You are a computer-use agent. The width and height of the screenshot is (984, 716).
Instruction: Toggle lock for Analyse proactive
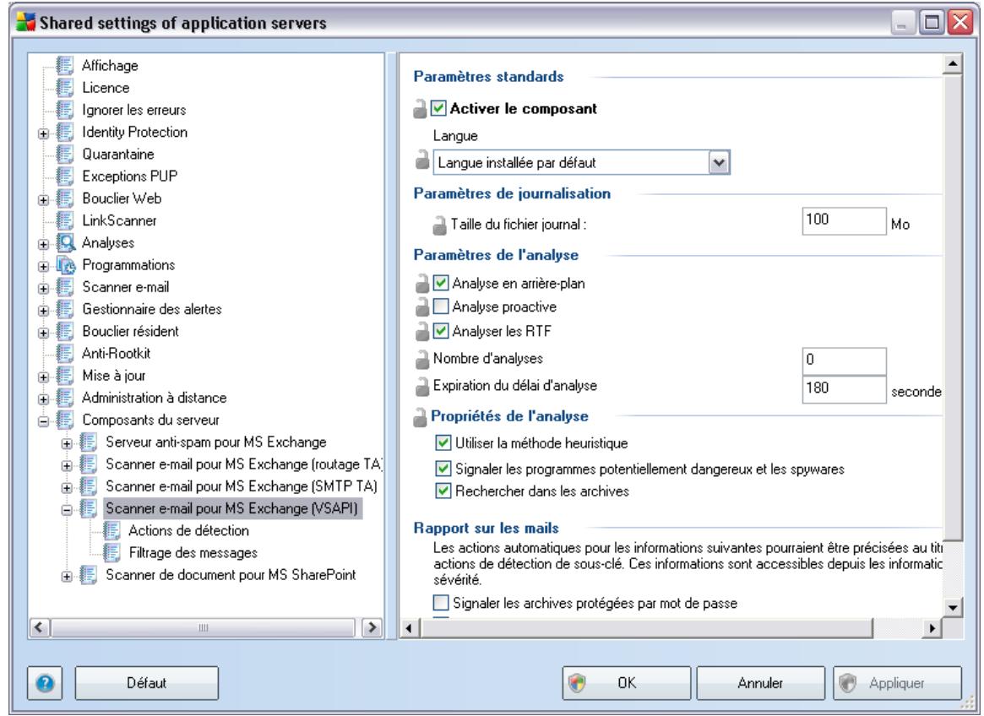click(x=422, y=307)
